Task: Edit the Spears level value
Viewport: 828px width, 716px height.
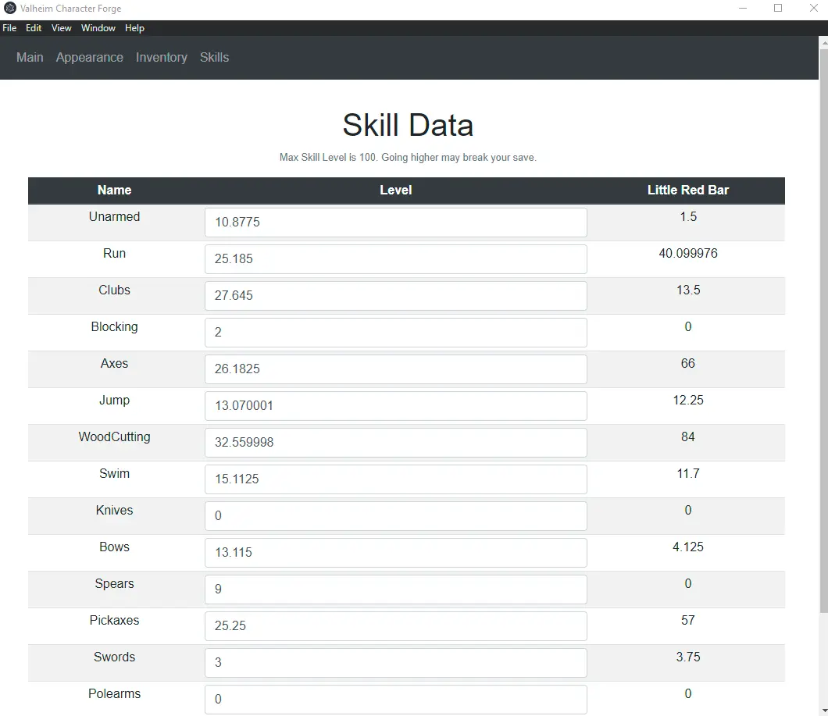Action: [395, 590]
